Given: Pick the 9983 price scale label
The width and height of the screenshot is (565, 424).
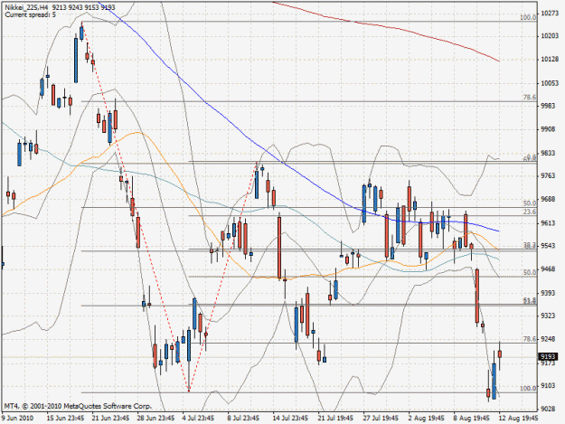Looking at the screenshot, I should pyautogui.click(x=549, y=106).
